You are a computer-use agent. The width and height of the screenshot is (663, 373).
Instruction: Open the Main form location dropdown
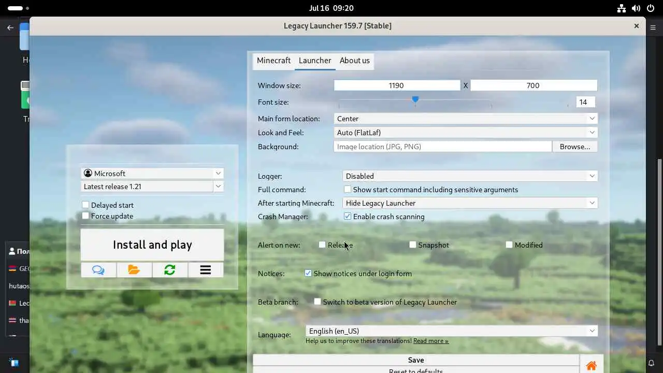pos(466,119)
